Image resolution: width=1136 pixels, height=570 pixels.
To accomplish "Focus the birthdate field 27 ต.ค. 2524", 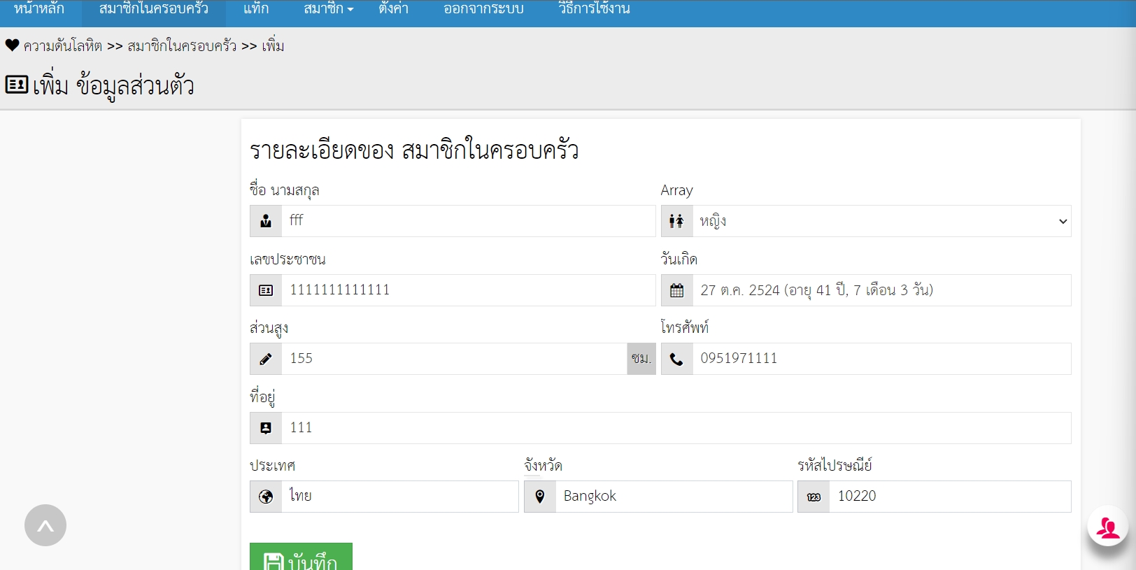I will tap(881, 290).
